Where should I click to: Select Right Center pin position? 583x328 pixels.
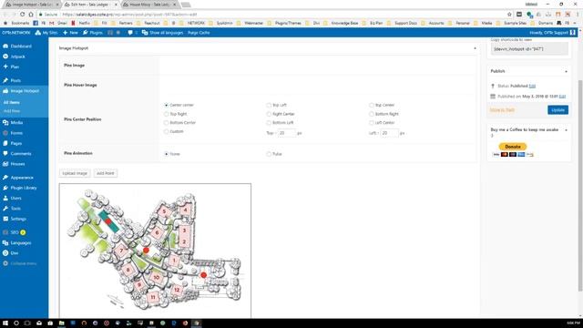tap(269, 114)
